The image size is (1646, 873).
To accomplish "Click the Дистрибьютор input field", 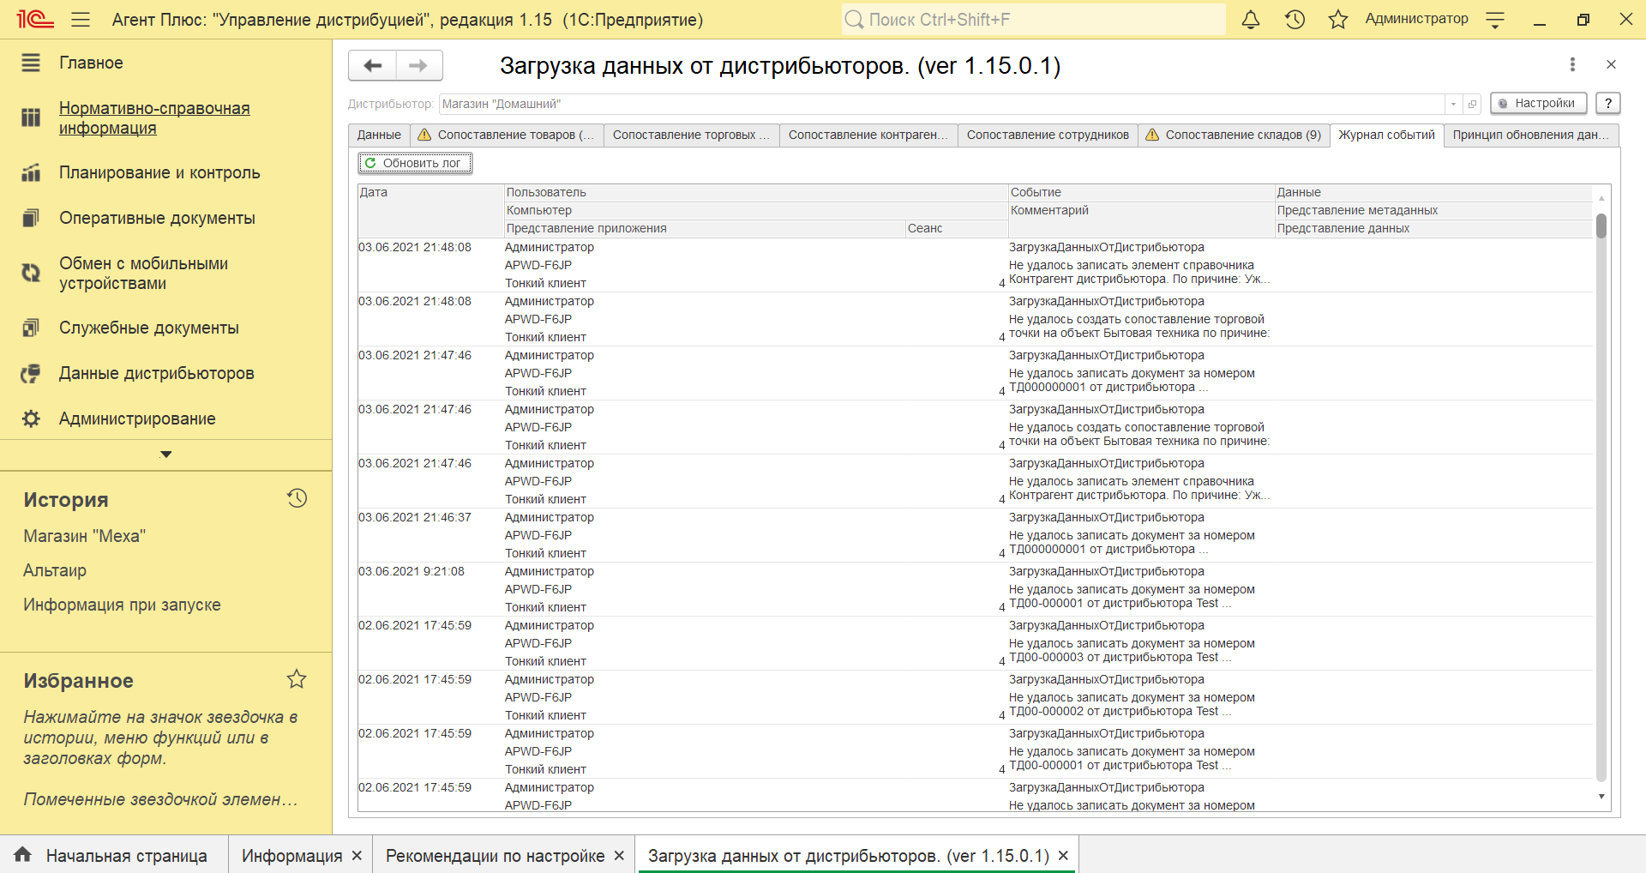I will 941,104.
